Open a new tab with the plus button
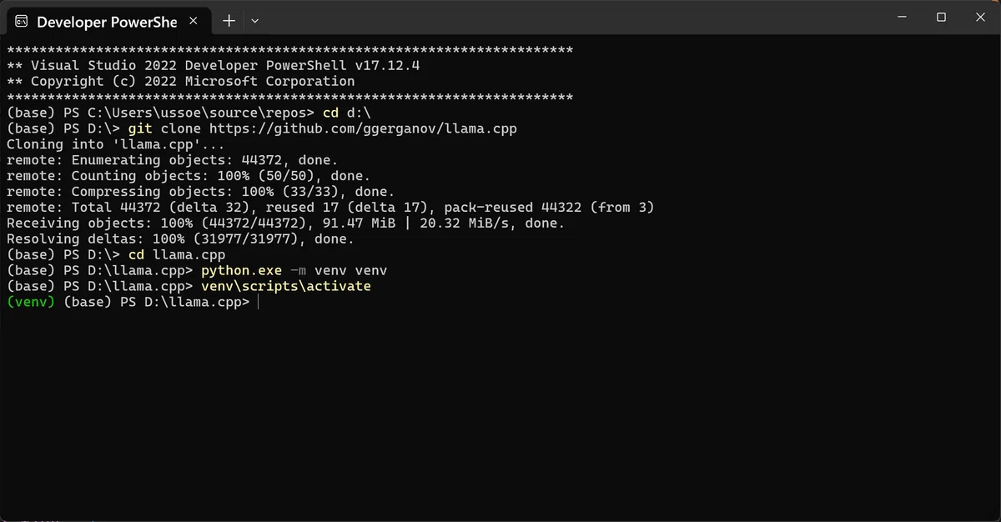This screenshot has height=522, width=1001. tap(229, 20)
